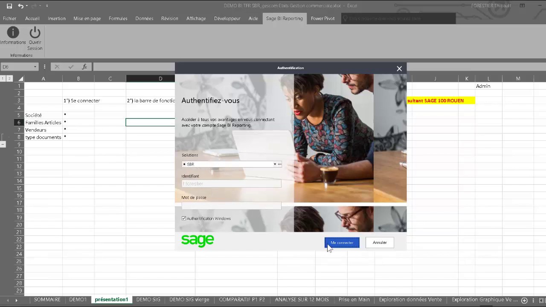Switch to the DEMO SIG vierge sheet tab
Screen dimensions: 546x307
coord(189,299)
